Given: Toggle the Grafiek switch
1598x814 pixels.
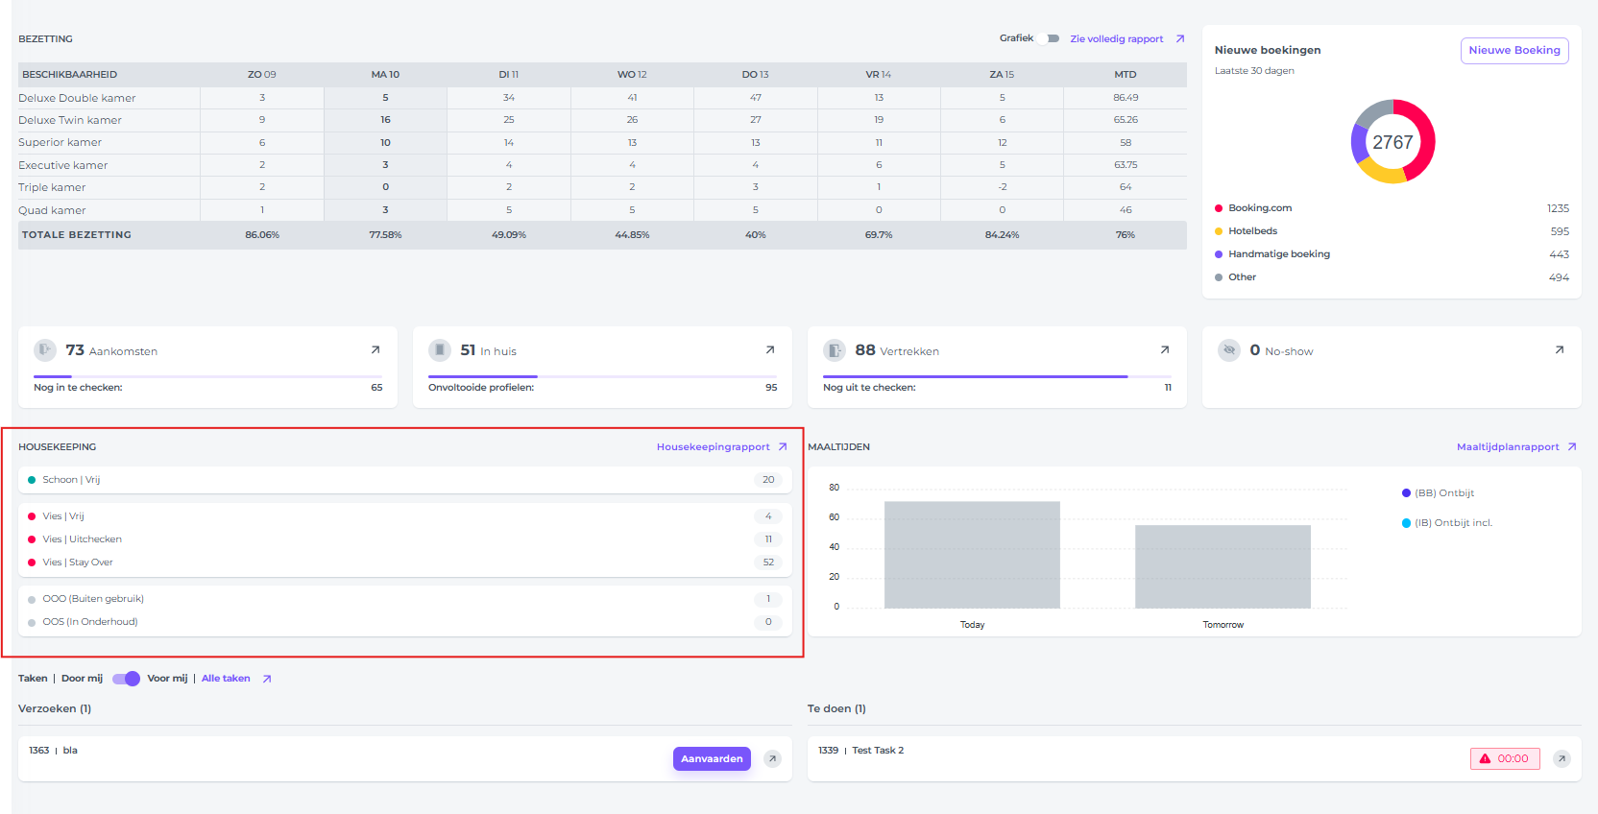Looking at the screenshot, I should tap(1051, 38).
